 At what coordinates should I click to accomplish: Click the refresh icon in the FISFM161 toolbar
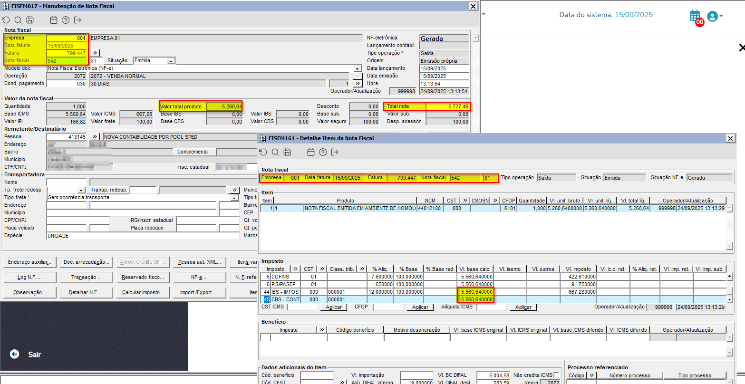click(263, 152)
